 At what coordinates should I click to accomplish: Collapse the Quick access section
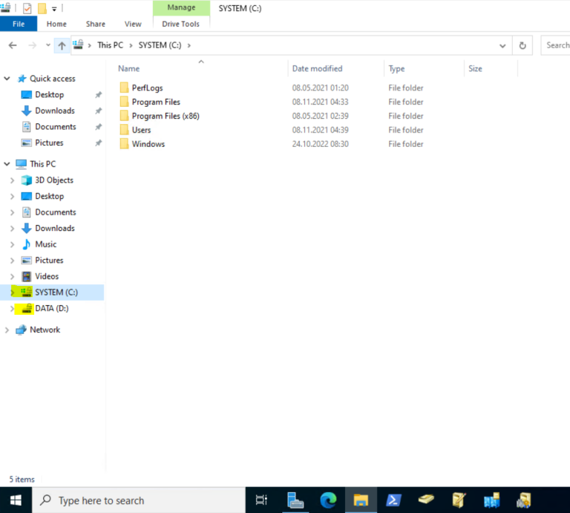pyautogui.click(x=7, y=79)
